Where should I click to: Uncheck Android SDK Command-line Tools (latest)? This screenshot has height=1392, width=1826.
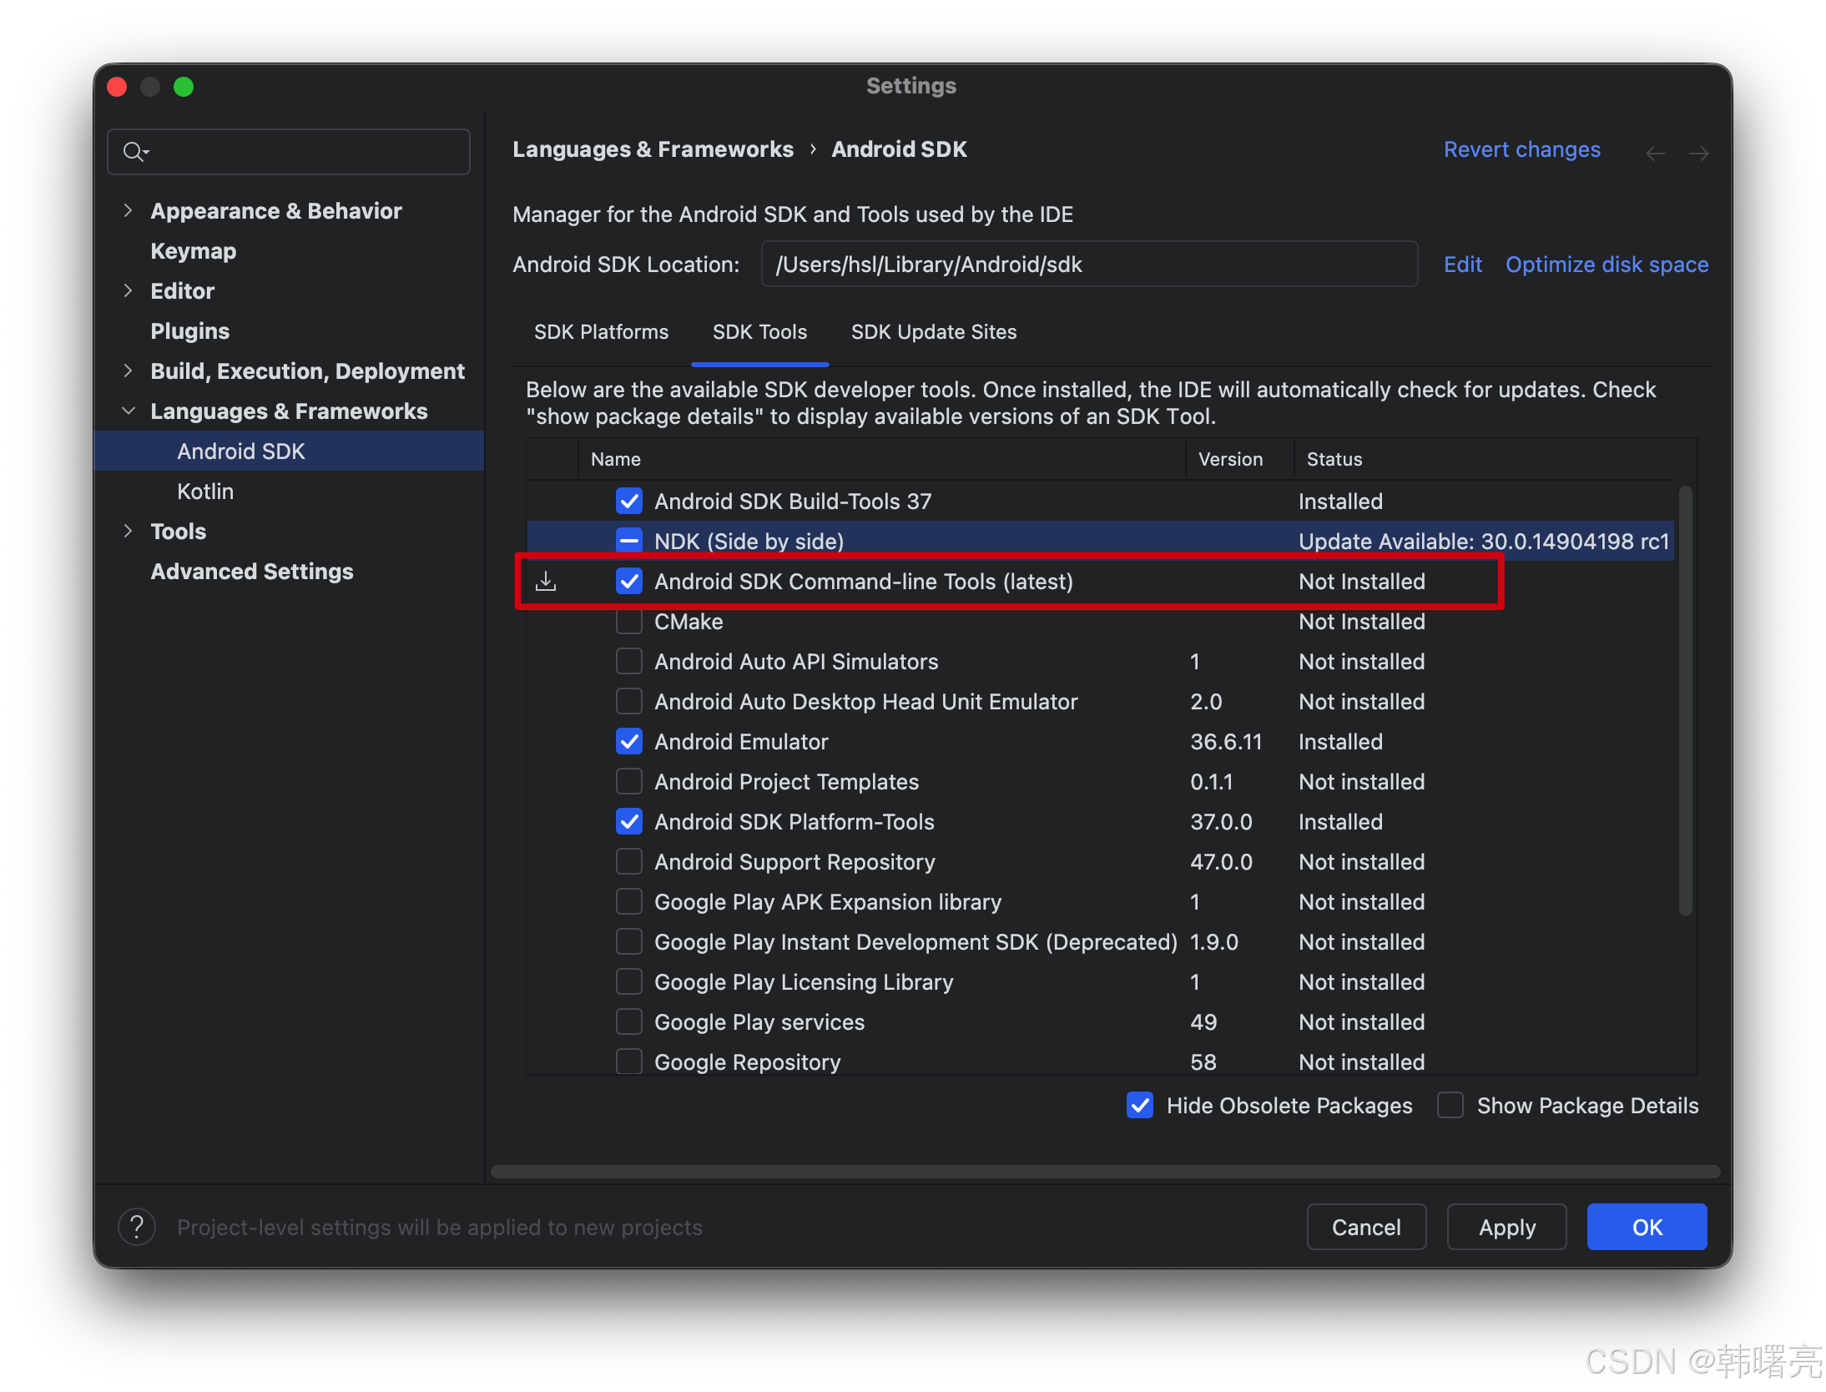(x=629, y=581)
